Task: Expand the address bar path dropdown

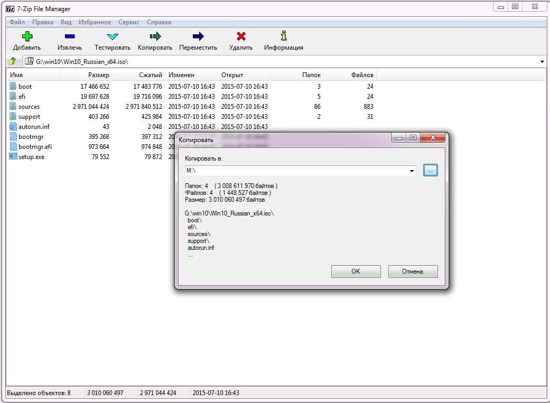Action: [542, 62]
